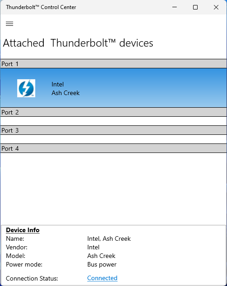Click the Thunderbolt lightning logo icon
The height and width of the screenshot is (286, 227).
pyautogui.click(x=26, y=88)
